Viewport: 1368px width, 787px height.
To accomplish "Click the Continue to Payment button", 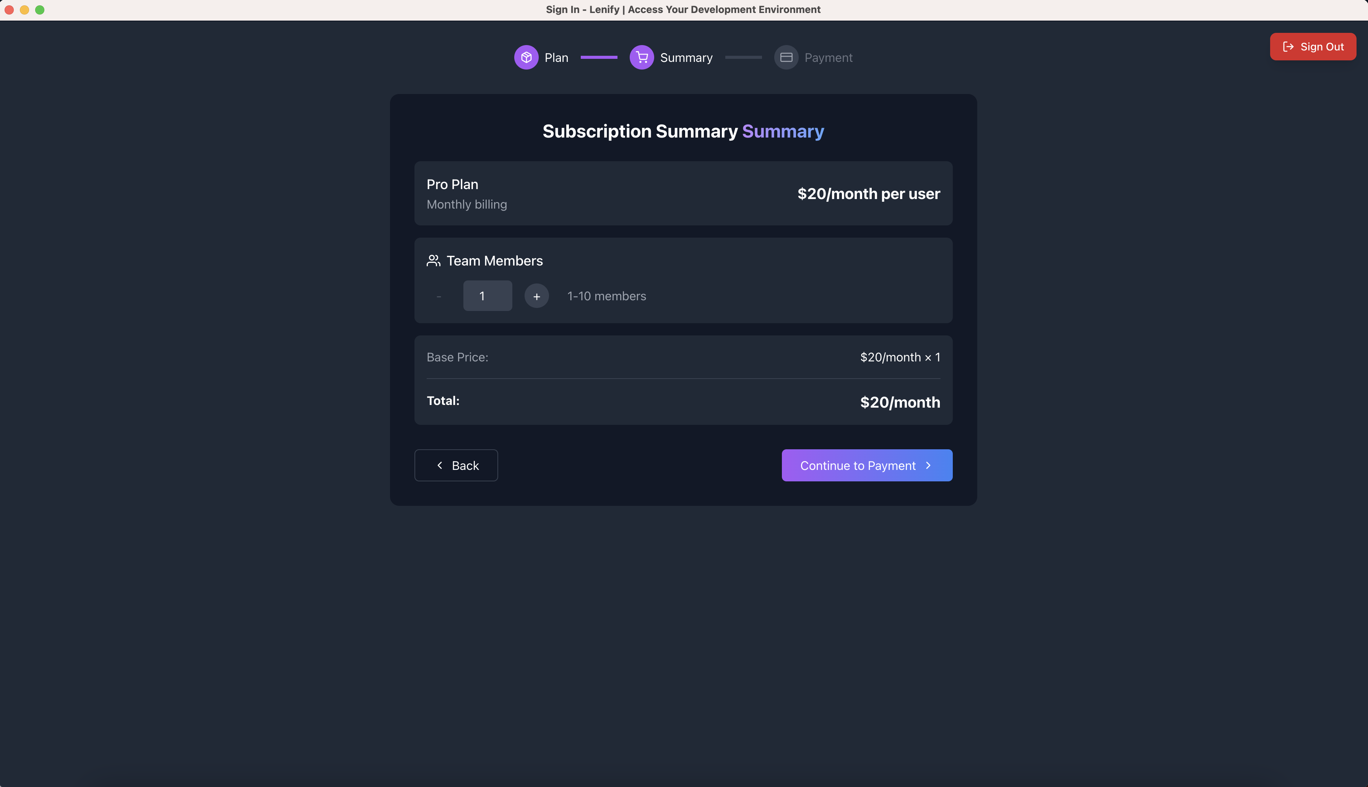I will 866,465.
